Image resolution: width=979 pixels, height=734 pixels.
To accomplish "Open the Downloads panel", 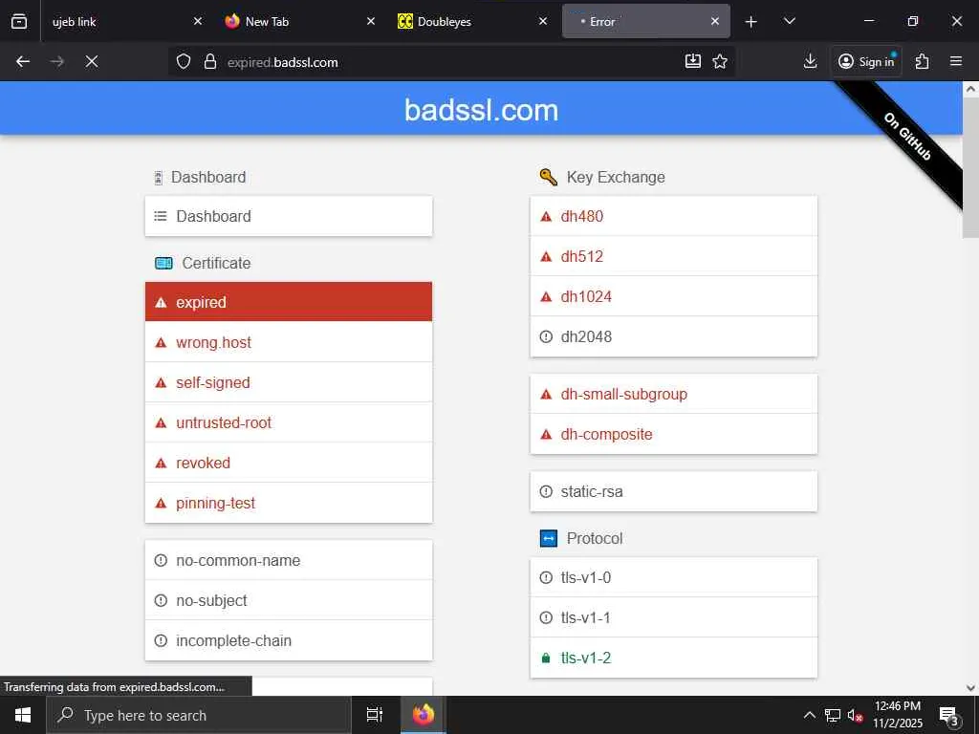I will (810, 61).
